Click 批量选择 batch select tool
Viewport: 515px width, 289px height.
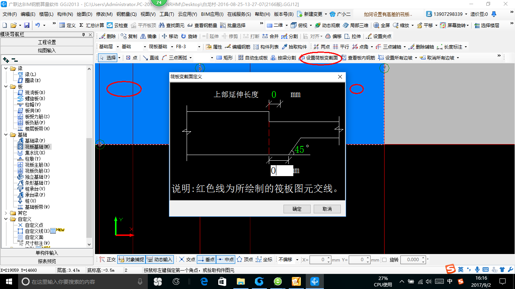[x=233, y=25]
